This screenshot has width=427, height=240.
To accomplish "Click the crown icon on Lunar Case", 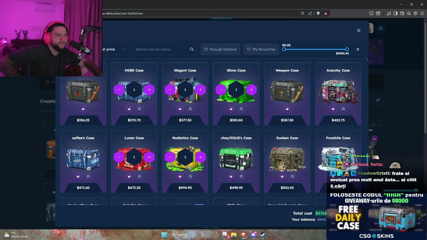I will tap(129, 176).
